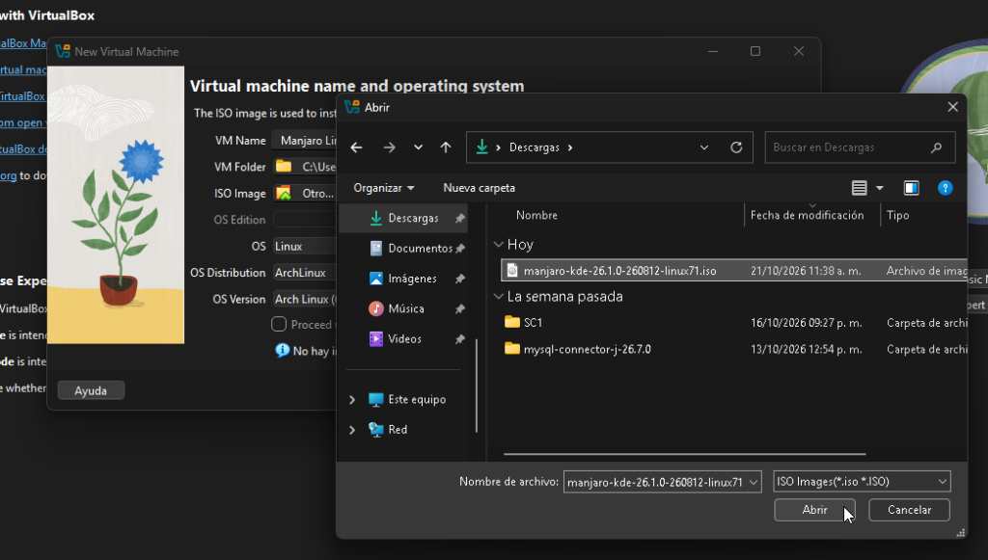Create a Nueva carpeta
Screen dimensions: 988x560
pos(479,188)
